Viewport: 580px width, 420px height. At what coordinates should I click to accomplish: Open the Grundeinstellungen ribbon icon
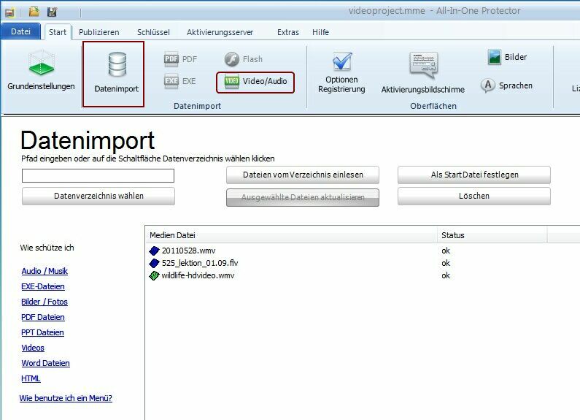(41, 64)
